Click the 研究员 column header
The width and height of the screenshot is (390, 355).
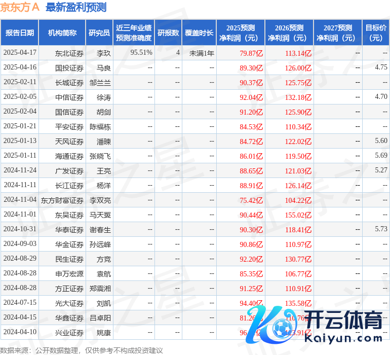point(99,32)
